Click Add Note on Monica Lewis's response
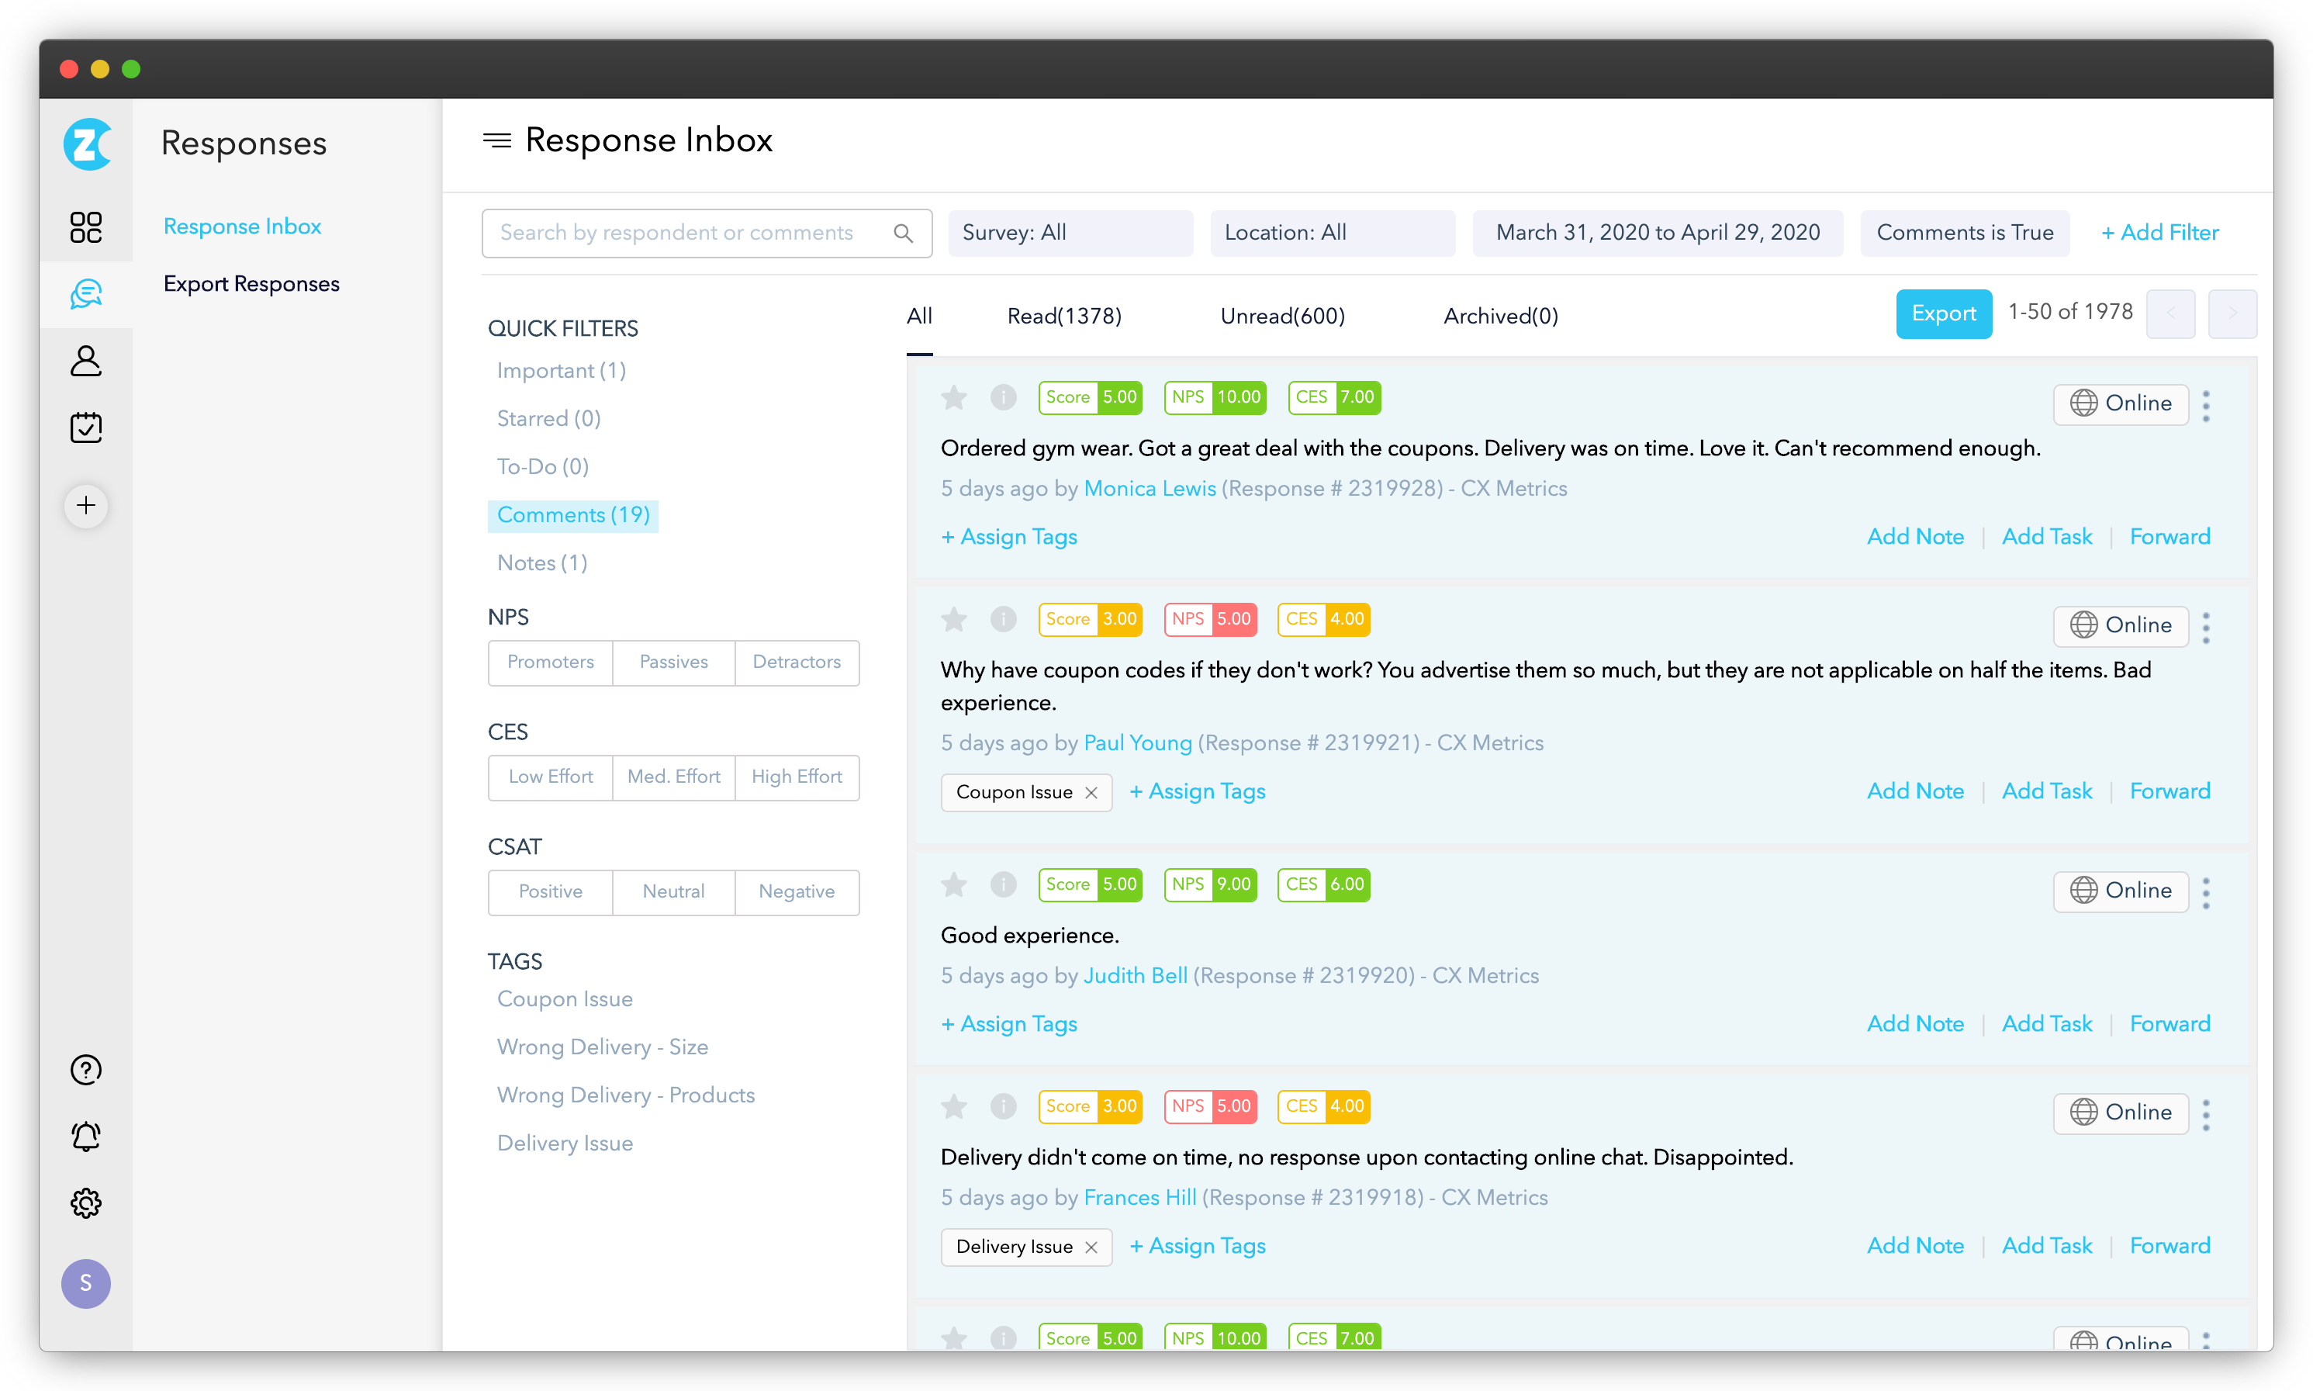The image size is (2313, 1391). coord(1916,537)
